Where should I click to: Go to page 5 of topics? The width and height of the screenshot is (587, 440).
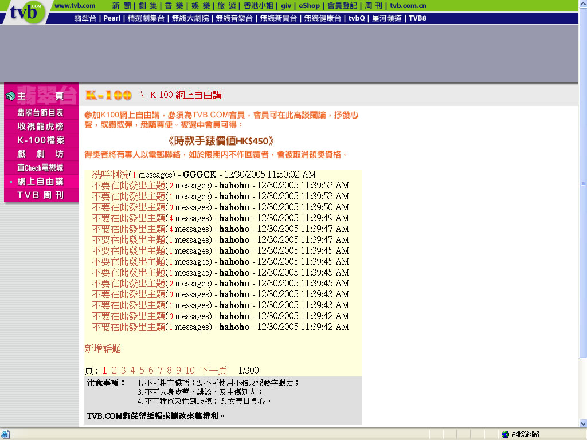pyautogui.click(x=142, y=371)
